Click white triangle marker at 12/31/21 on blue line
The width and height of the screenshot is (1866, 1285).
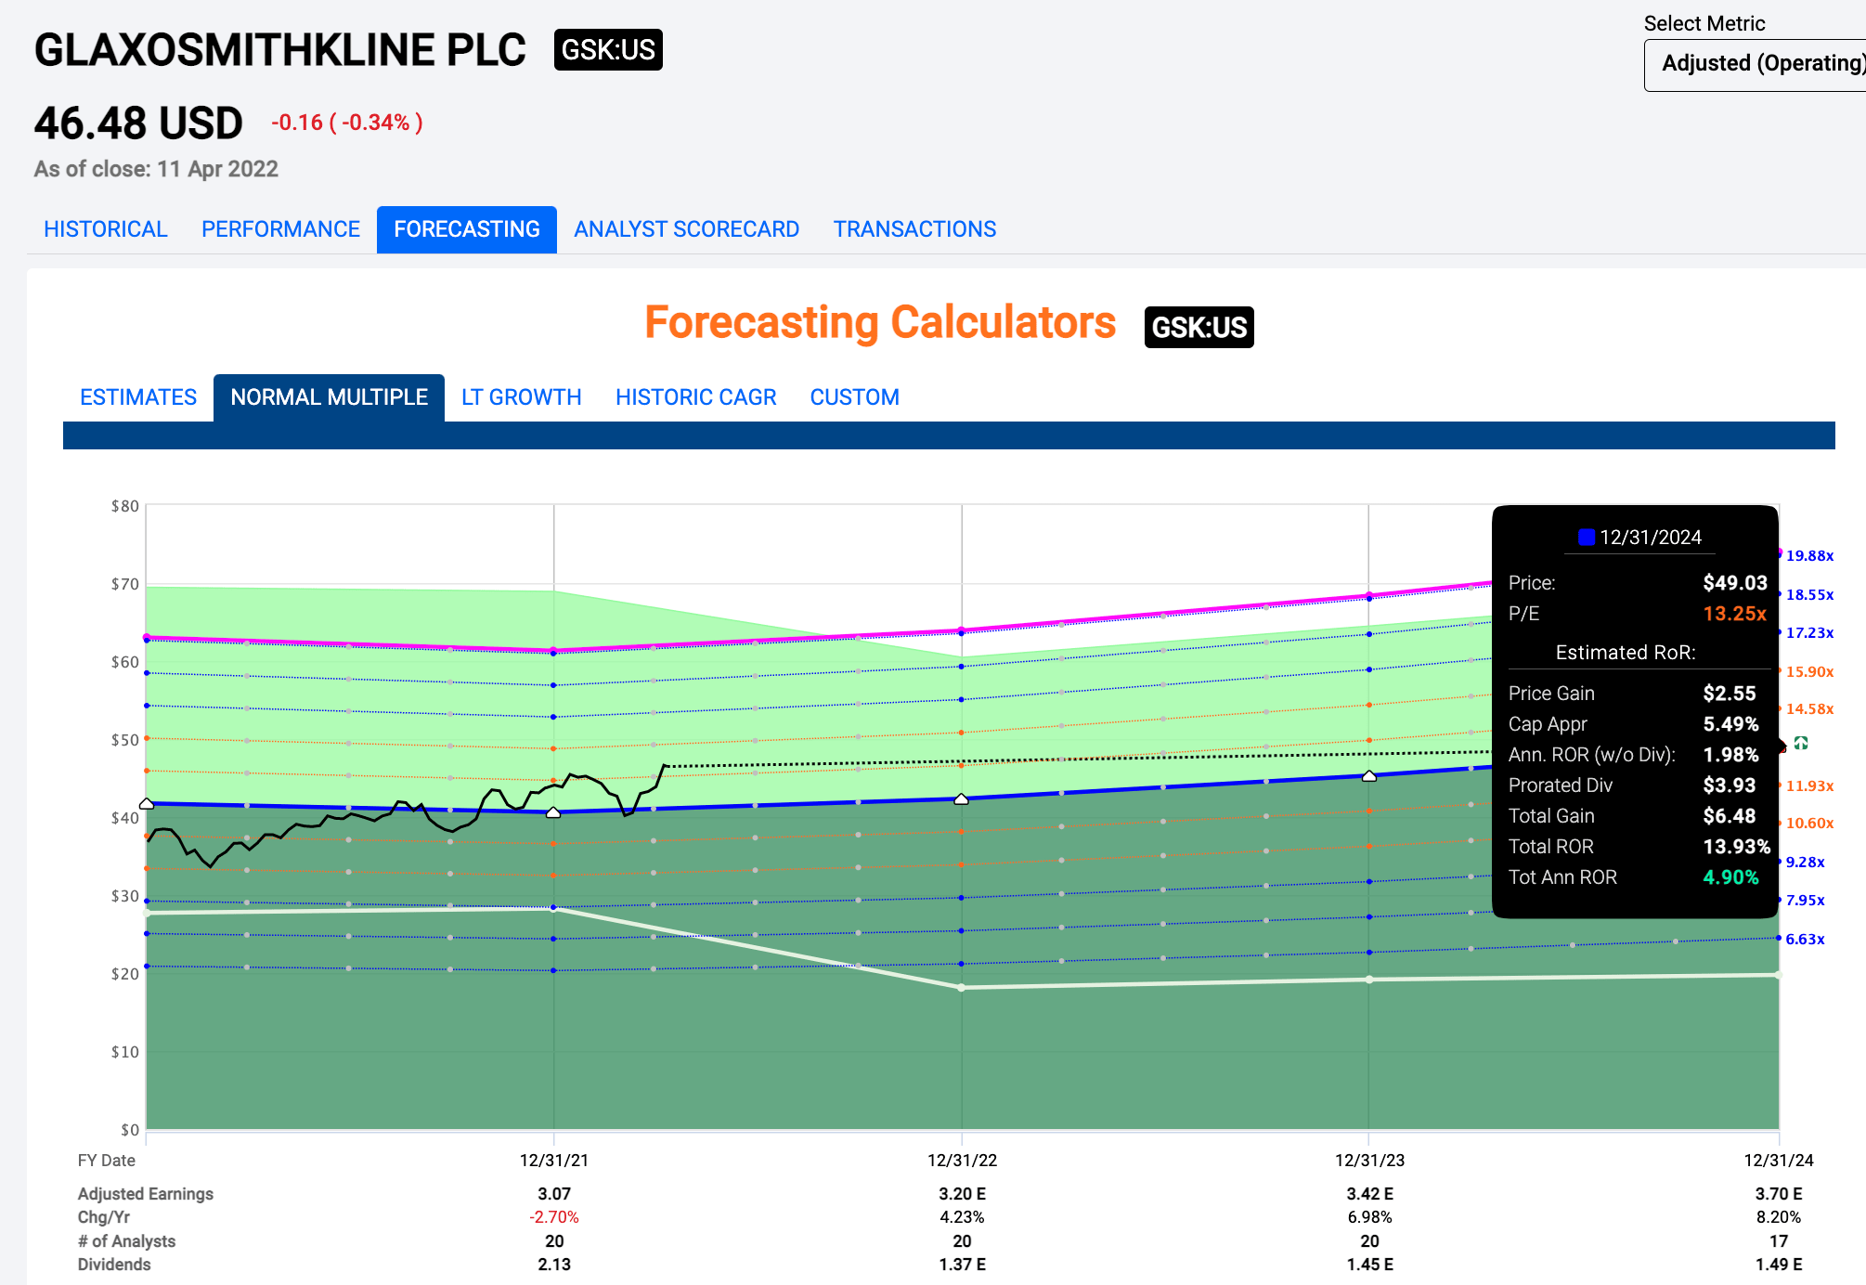(553, 812)
